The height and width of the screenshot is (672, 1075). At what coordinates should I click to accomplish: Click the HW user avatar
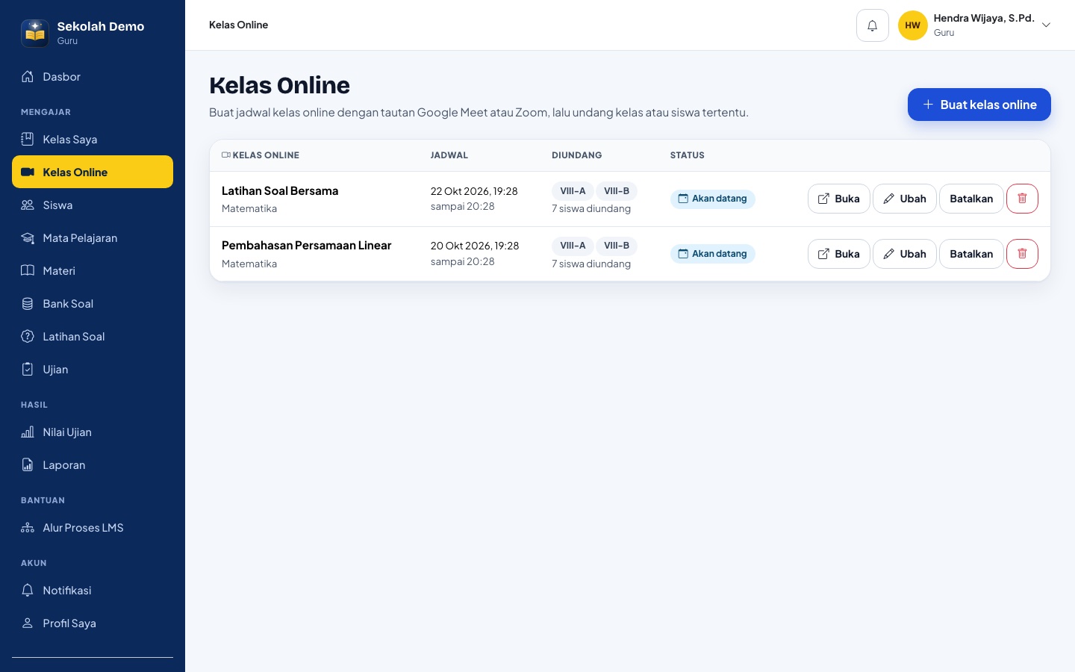912,25
